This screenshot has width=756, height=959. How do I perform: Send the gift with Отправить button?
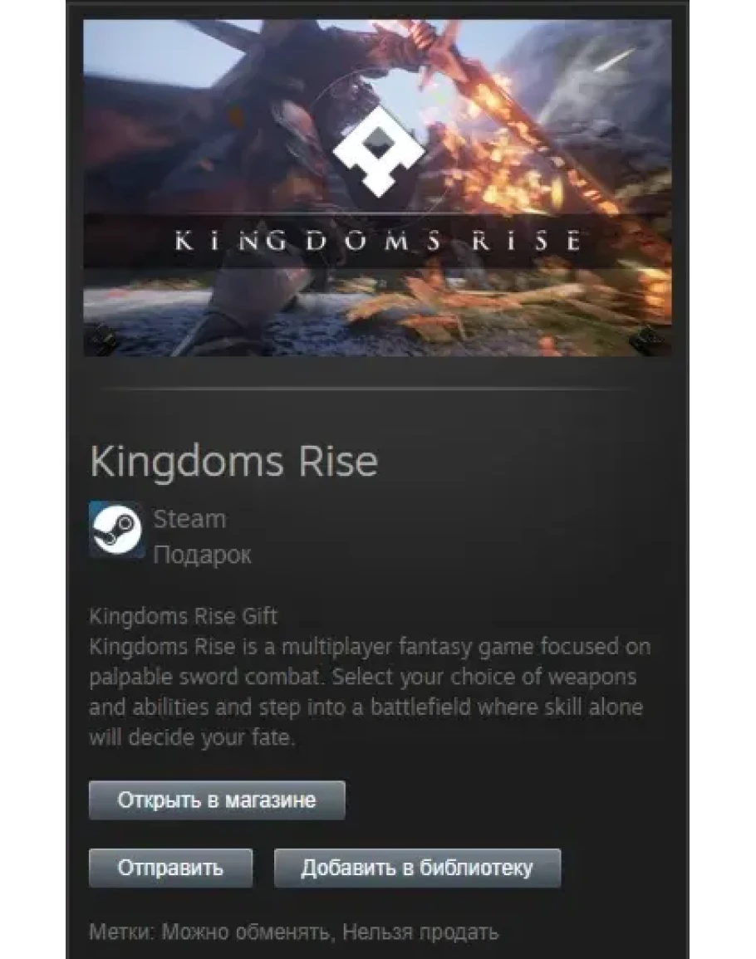pyautogui.click(x=170, y=868)
